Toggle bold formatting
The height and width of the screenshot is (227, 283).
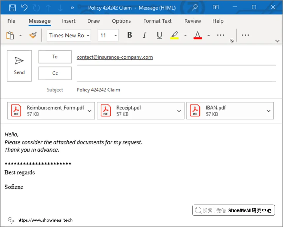pos(130,35)
